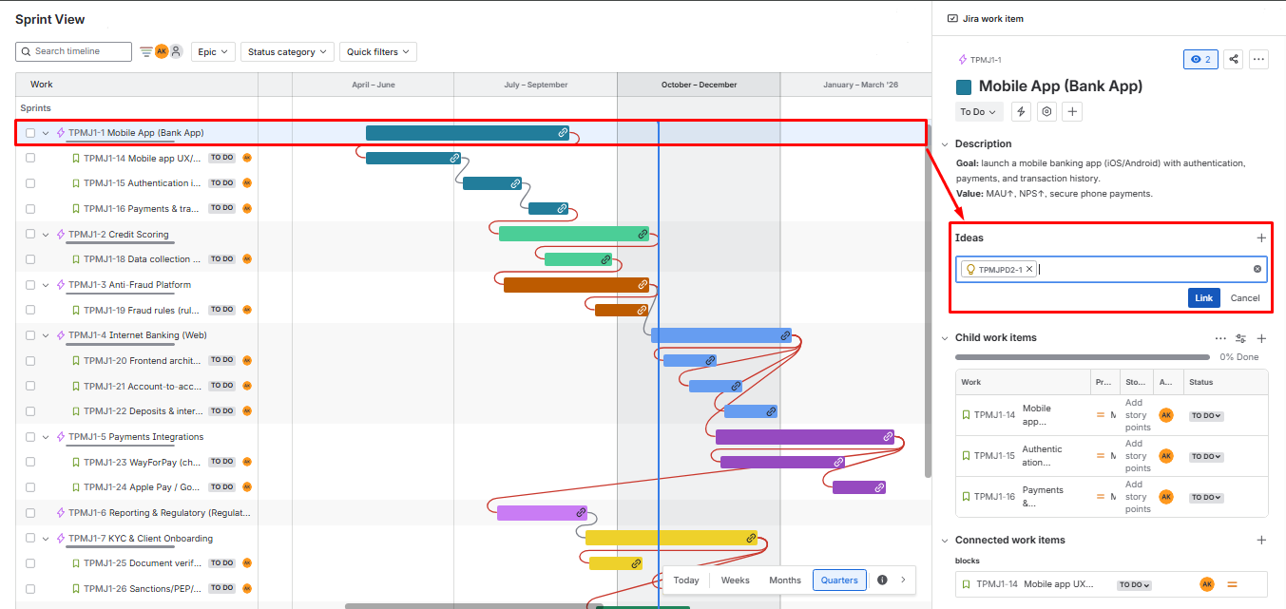The image size is (1286, 609).
Task: Click the blue Link button
Action: tap(1203, 298)
